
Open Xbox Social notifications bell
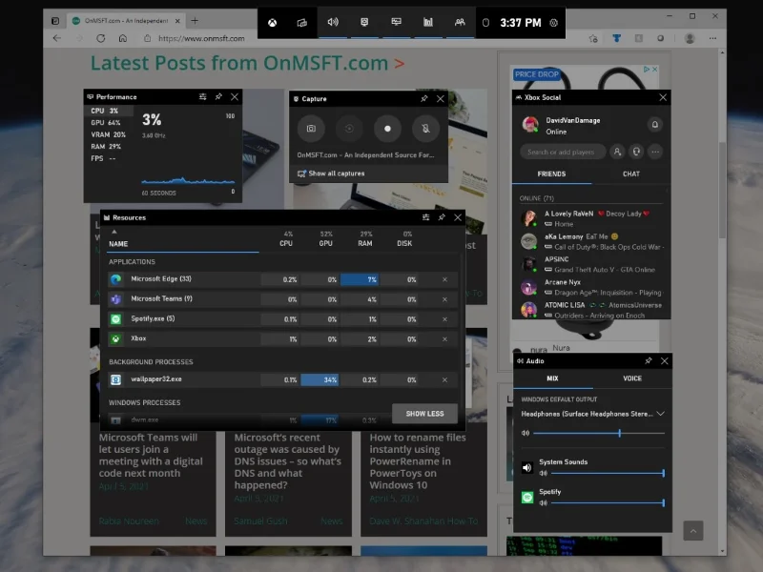pyautogui.click(x=655, y=124)
